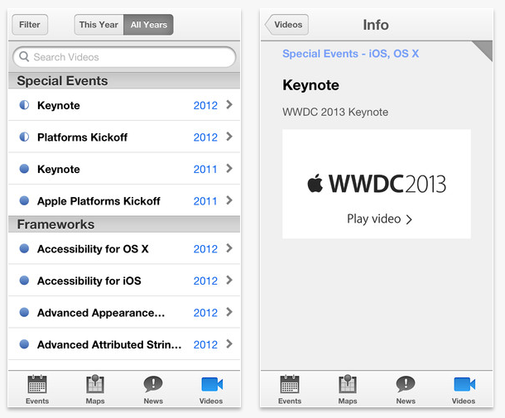Select Videos camera icon in Info screen

click(464, 385)
